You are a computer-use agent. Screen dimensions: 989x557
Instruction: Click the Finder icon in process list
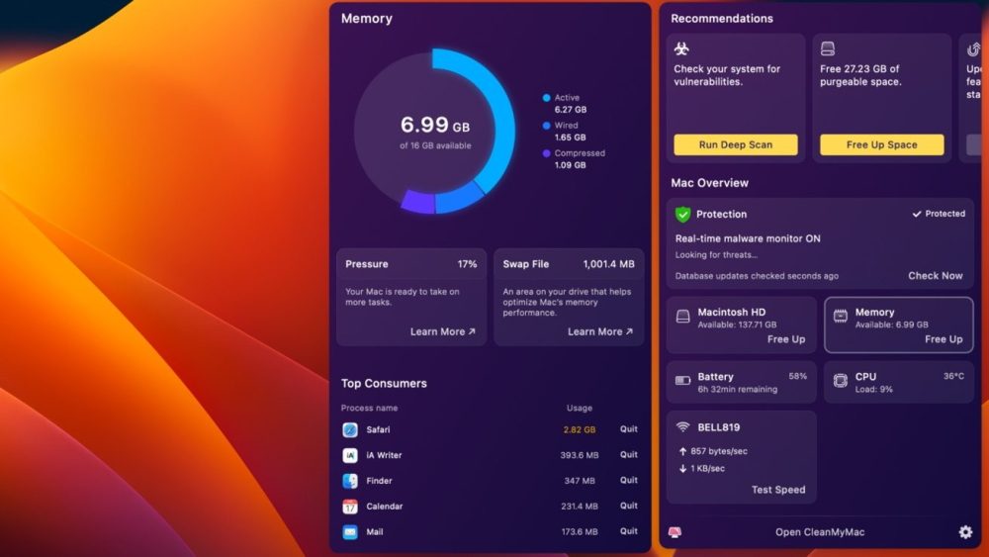tap(350, 481)
